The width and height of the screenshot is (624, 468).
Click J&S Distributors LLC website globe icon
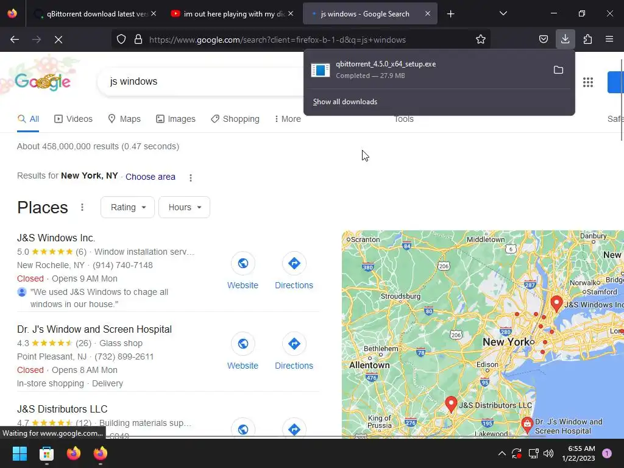pyautogui.click(x=243, y=428)
